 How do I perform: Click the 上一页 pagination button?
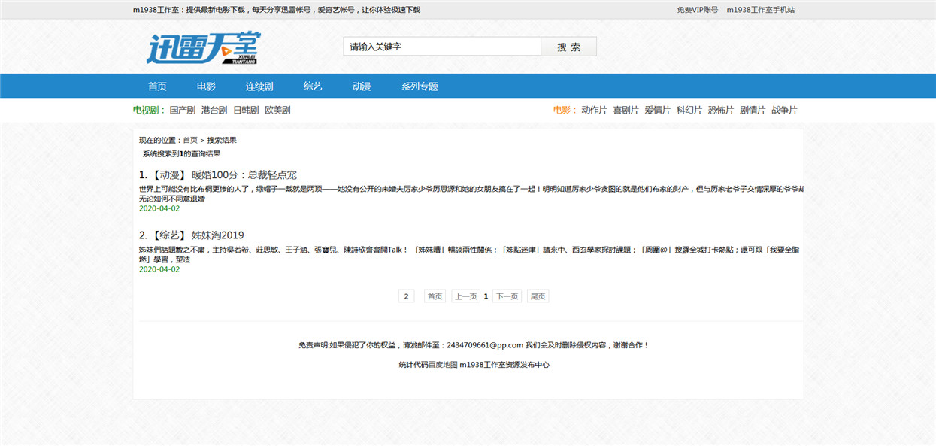click(x=465, y=296)
